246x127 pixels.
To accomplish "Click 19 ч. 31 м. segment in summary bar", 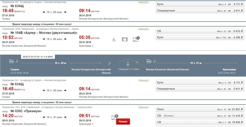I will pos(196,63).
